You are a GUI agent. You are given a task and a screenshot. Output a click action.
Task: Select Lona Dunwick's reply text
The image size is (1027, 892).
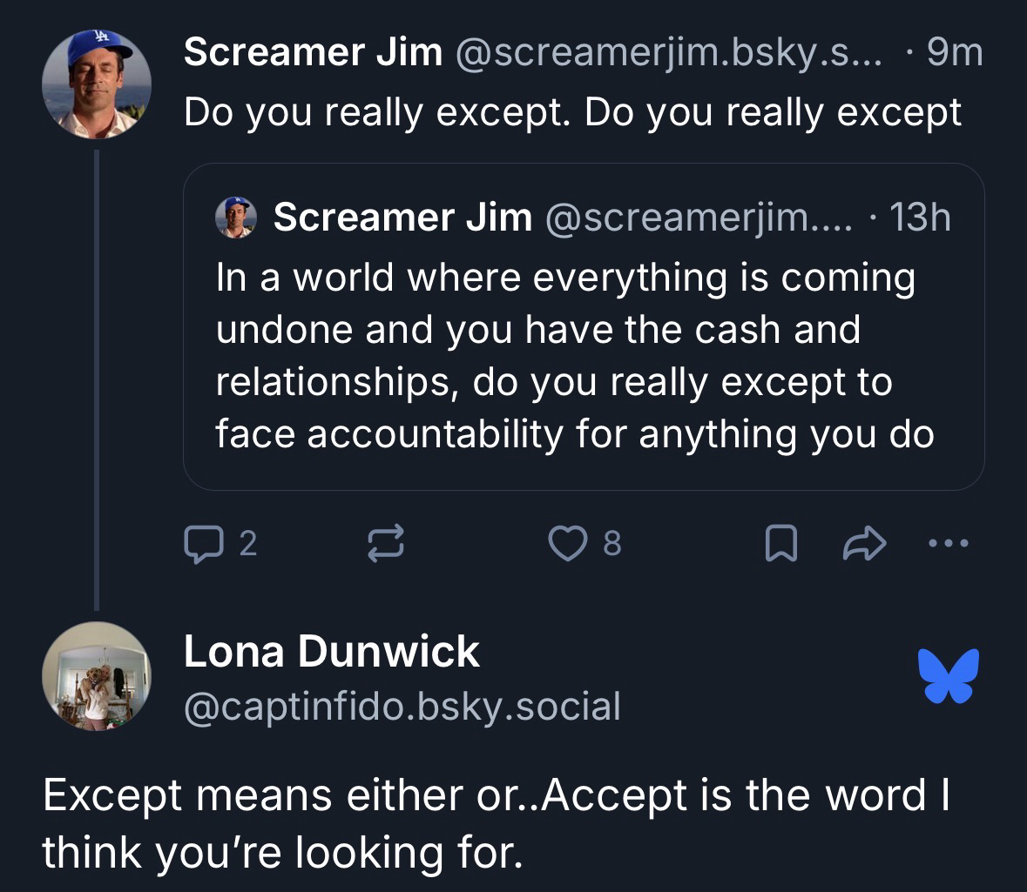[x=497, y=824]
